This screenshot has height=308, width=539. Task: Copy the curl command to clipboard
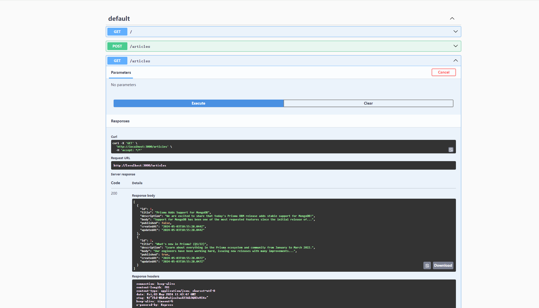451,150
